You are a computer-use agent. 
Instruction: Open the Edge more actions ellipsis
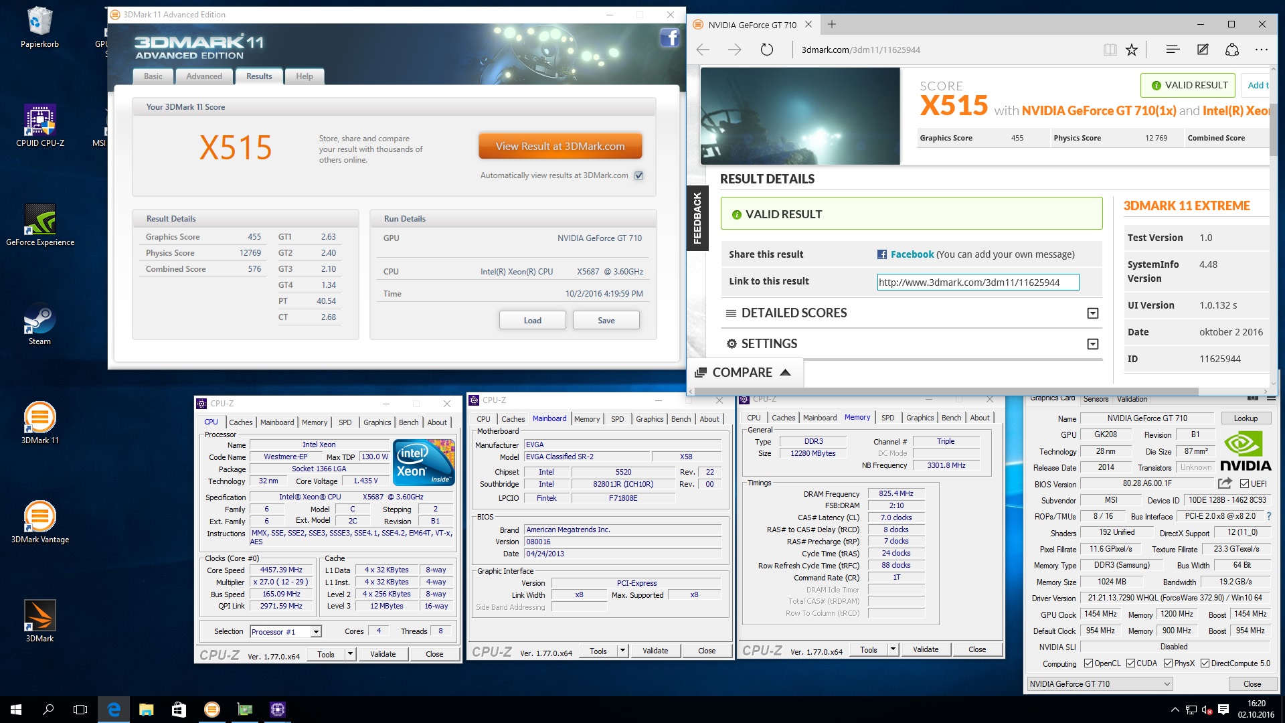[1262, 50]
